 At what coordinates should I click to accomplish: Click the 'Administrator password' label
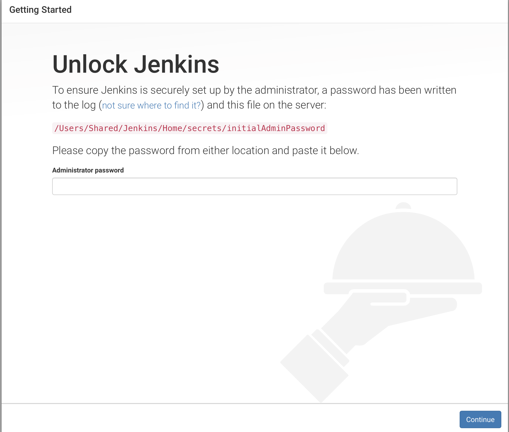pos(88,170)
